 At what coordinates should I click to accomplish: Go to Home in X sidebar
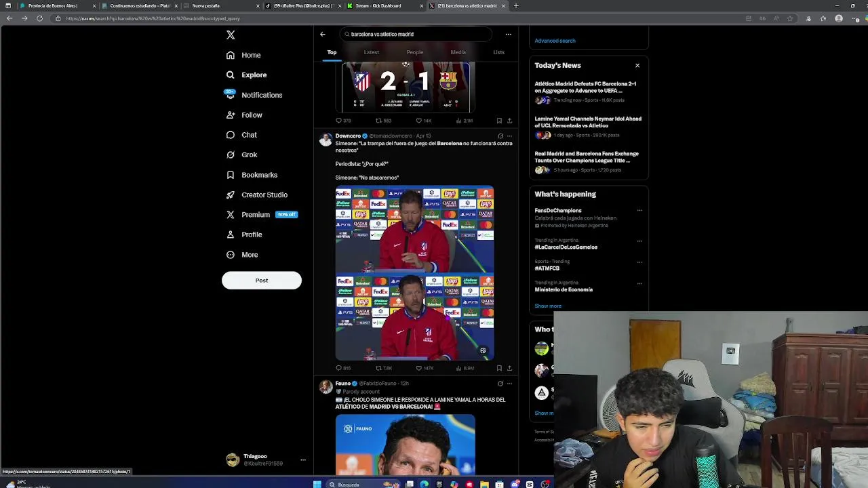(x=243, y=55)
